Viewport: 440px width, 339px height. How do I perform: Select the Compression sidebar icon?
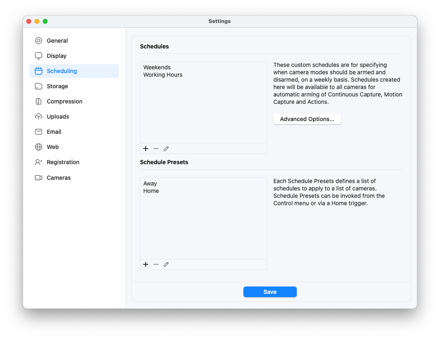click(38, 101)
